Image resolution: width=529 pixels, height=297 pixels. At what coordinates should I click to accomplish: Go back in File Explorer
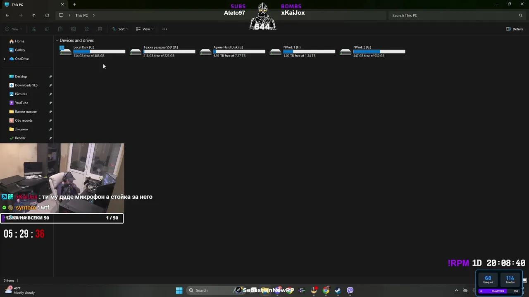(x=7, y=15)
